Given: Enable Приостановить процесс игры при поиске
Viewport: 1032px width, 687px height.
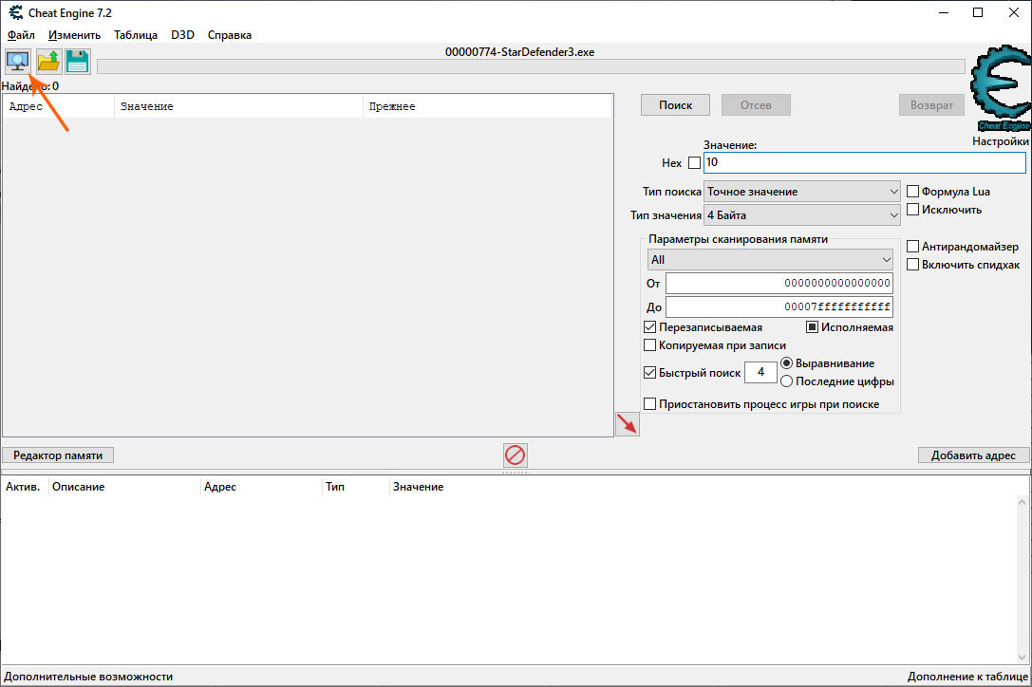Looking at the screenshot, I should (649, 403).
